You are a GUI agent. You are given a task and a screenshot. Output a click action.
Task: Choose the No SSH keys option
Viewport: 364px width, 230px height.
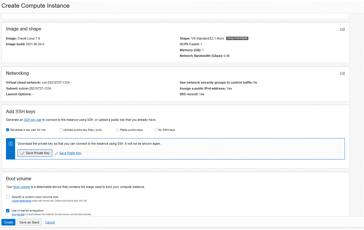tap(156, 130)
